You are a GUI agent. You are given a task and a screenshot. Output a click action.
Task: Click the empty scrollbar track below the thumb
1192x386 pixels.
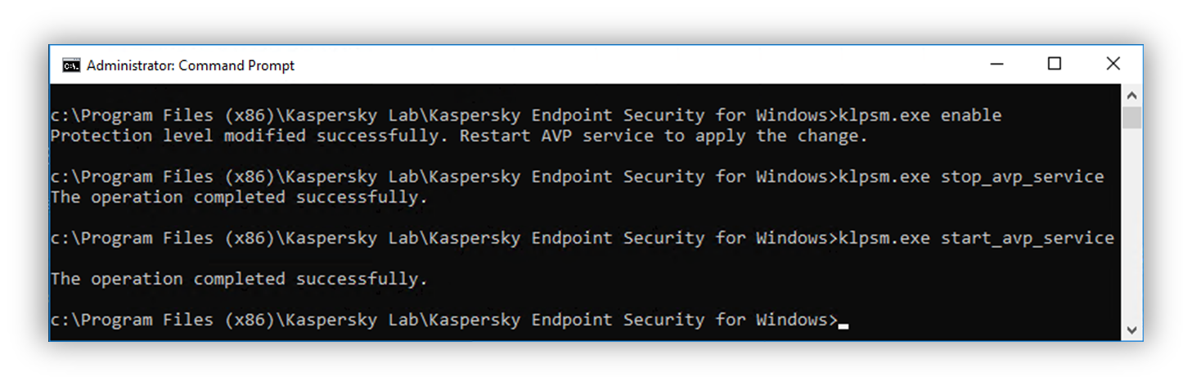point(1131,229)
